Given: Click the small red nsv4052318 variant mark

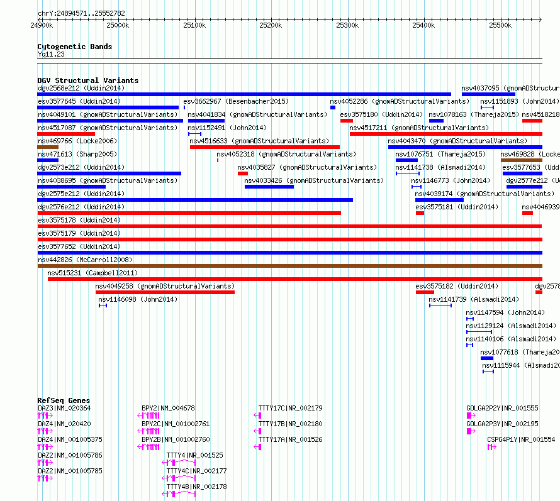Looking at the screenshot, I should [218, 160].
